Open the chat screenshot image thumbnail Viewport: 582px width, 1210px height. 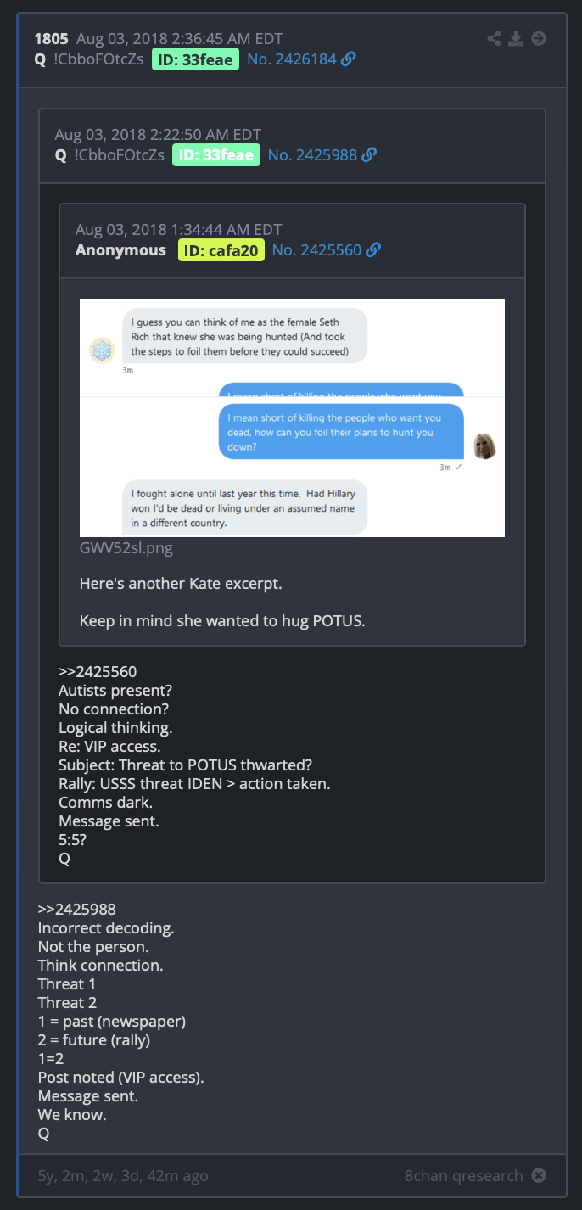(292, 417)
